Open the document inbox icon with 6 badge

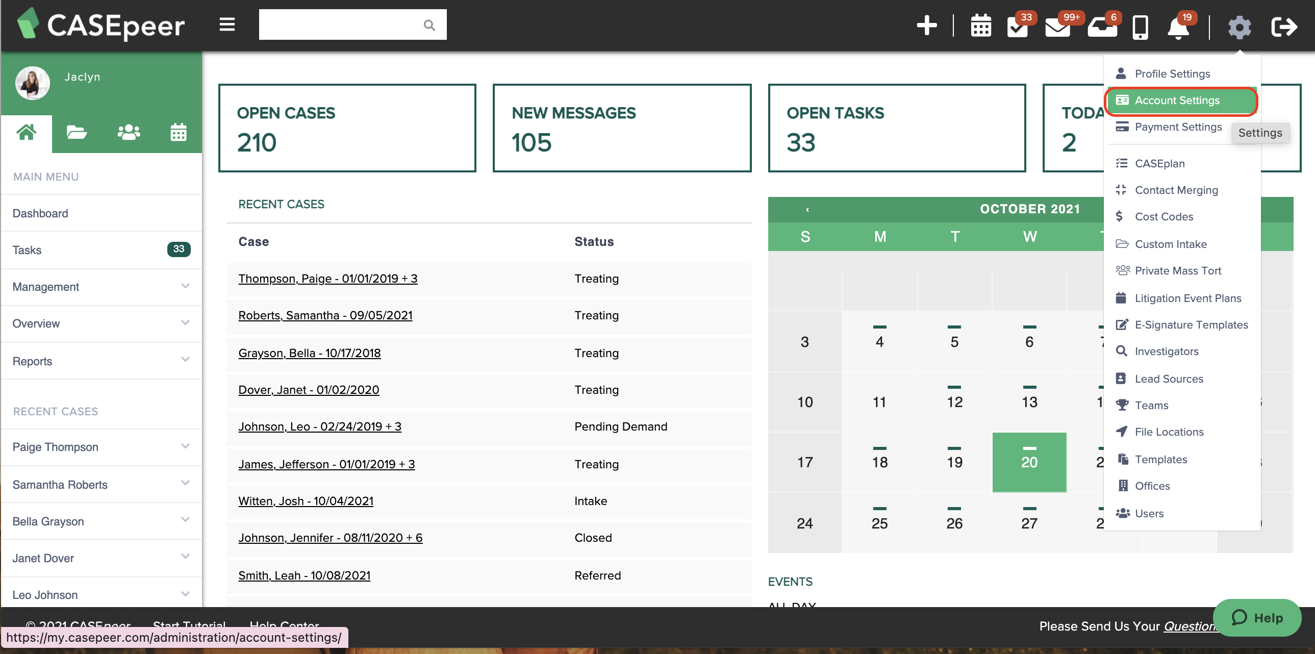pyautogui.click(x=1103, y=28)
